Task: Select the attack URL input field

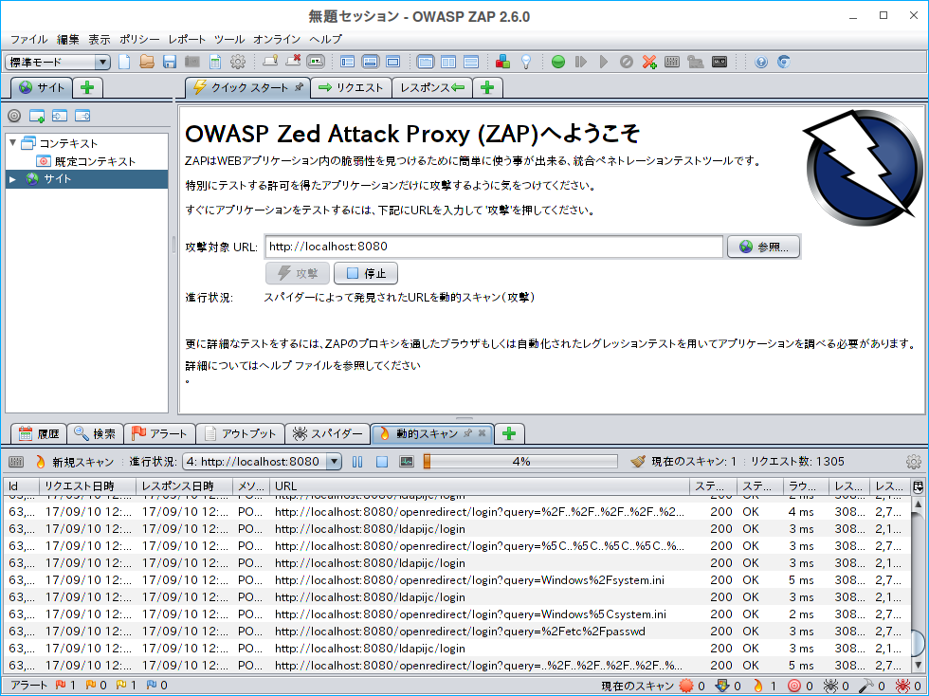Action: click(x=493, y=247)
